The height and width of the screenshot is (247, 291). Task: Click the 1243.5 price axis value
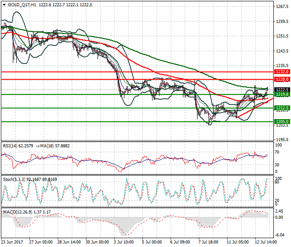(282, 51)
